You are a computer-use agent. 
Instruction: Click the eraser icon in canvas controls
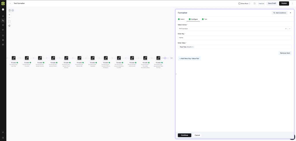[9, 25]
